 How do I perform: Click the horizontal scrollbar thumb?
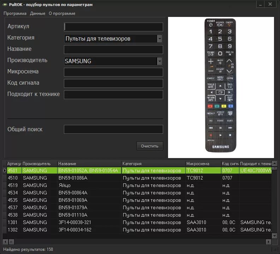point(11,242)
